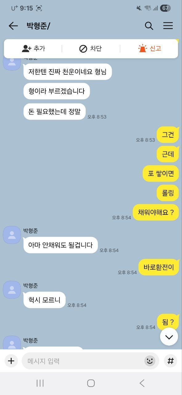The image size is (182, 395).
Task: Tap the back arrow icon
Action: coord(13,26)
